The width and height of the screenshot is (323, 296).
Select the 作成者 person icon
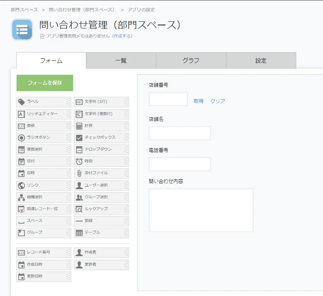(79, 253)
